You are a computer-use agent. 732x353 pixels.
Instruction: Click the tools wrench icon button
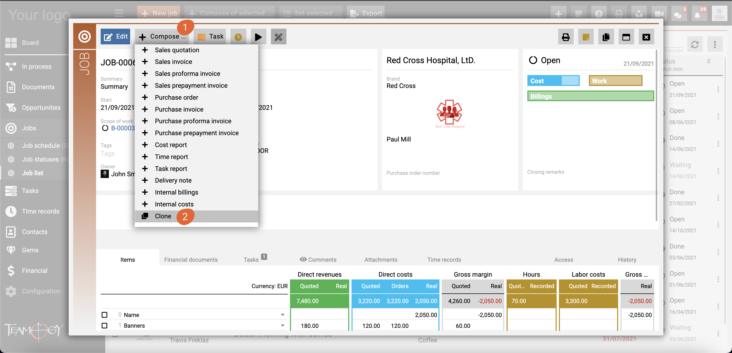tap(279, 37)
